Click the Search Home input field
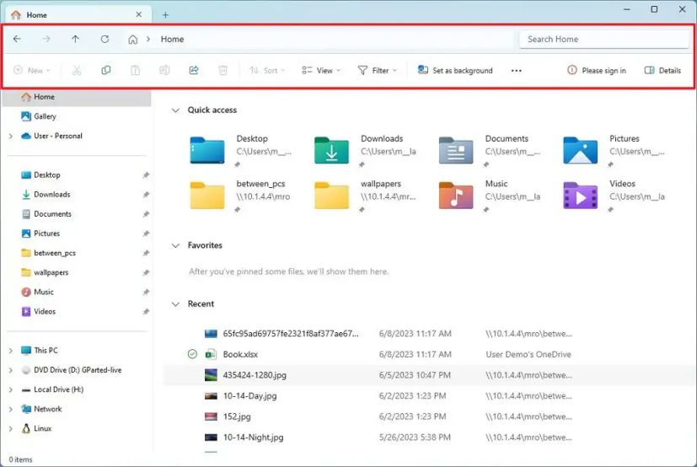The width and height of the screenshot is (697, 467). 603,39
